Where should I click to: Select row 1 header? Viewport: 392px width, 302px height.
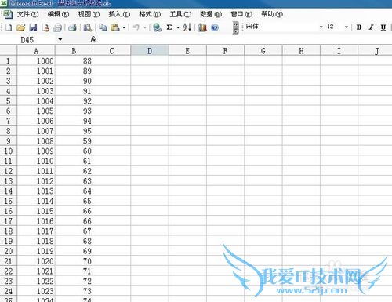9,61
